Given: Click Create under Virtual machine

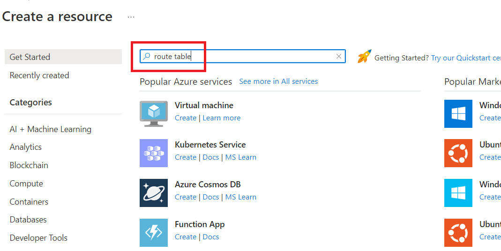Looking at the screenshot, I should [x=186, y=118].
